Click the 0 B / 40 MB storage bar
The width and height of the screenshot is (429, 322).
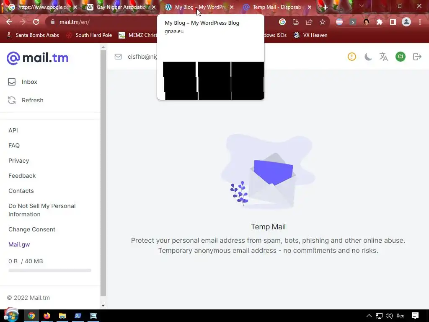coord(50,270)
